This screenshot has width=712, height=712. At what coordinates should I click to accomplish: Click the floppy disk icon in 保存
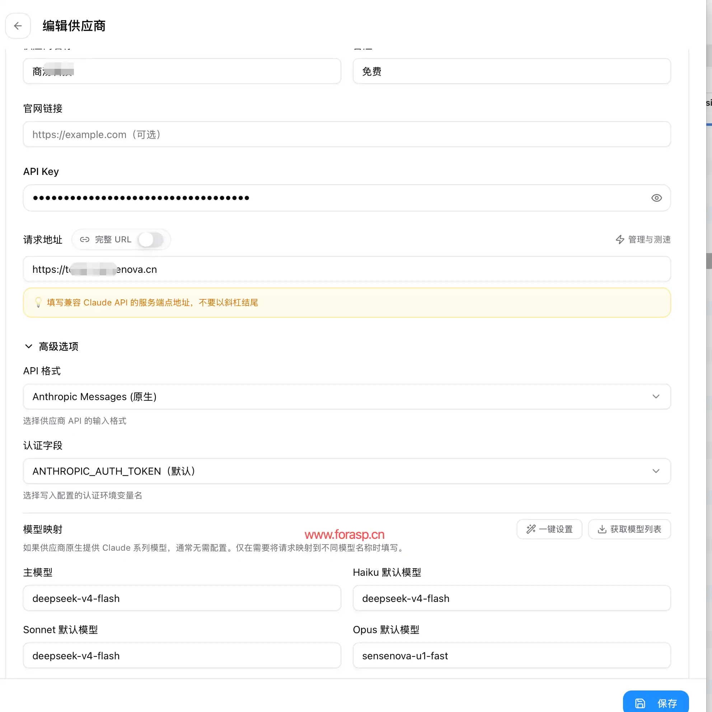pos(640,703)
